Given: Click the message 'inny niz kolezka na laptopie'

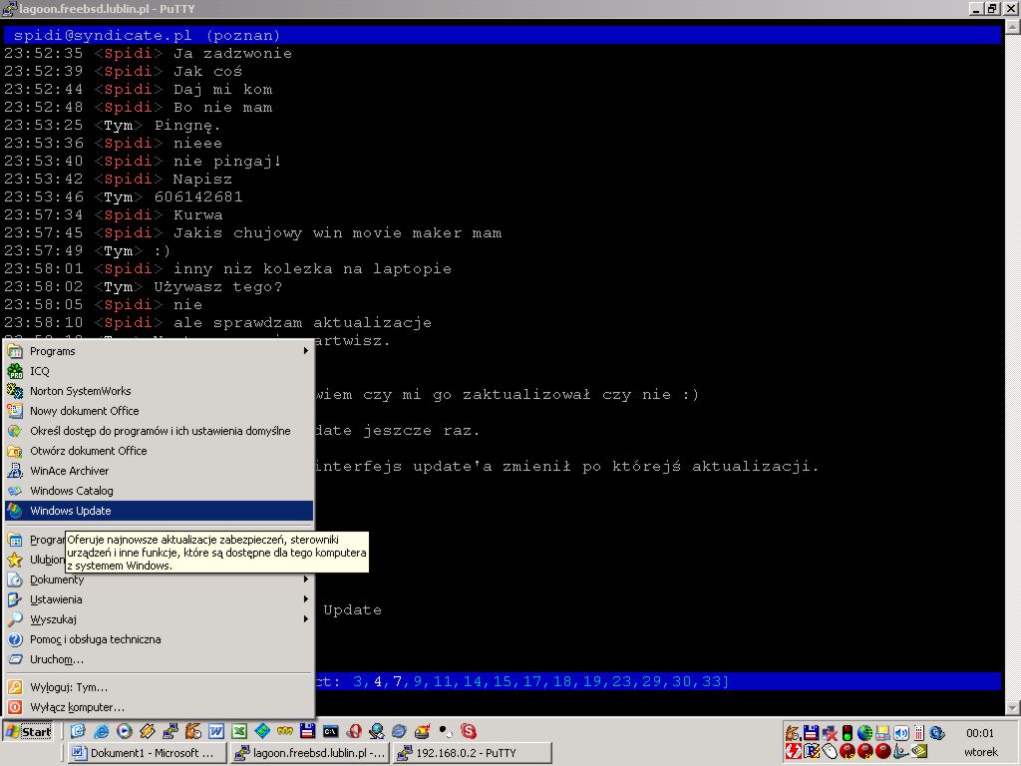Looking at the screenshot, I should click(x=312, y=268).
